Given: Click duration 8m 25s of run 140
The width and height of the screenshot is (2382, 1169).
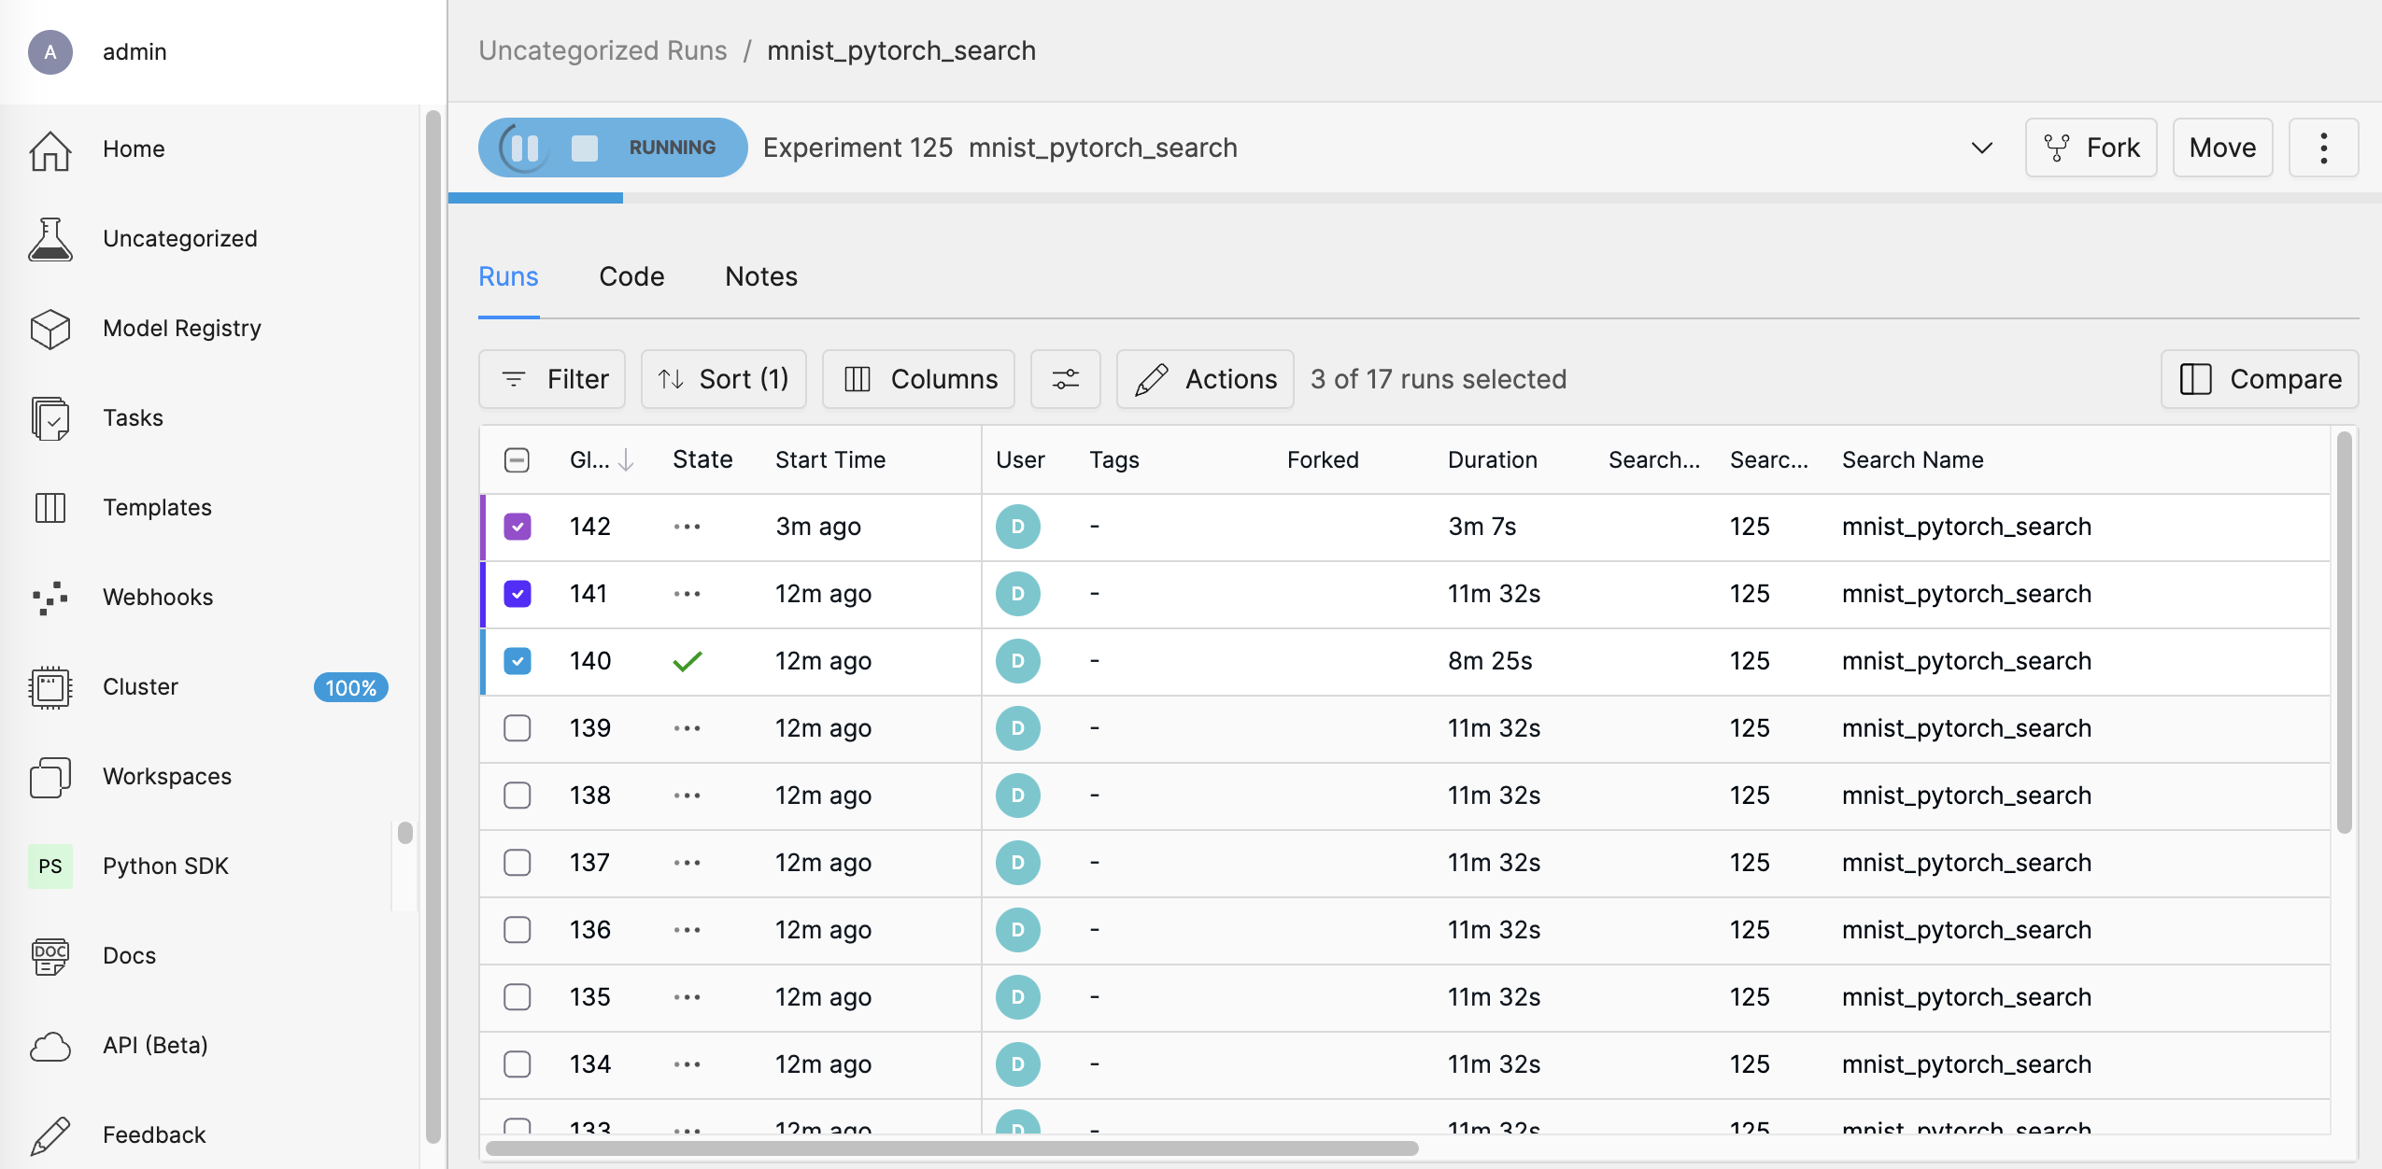Looking at the screenshot, I should [x=1491, y=661].
